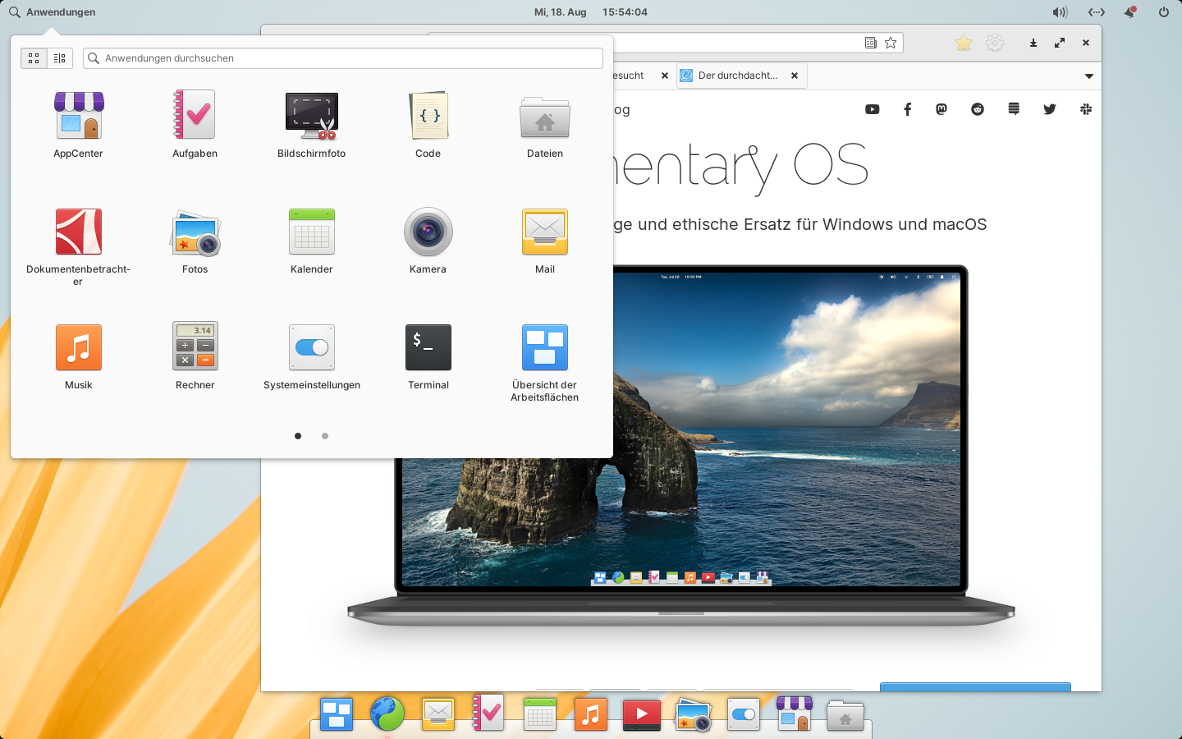The image size is (1182, 739).
Task: Close the browser tab ending in 'esucht'
Action: click(665, 76)
